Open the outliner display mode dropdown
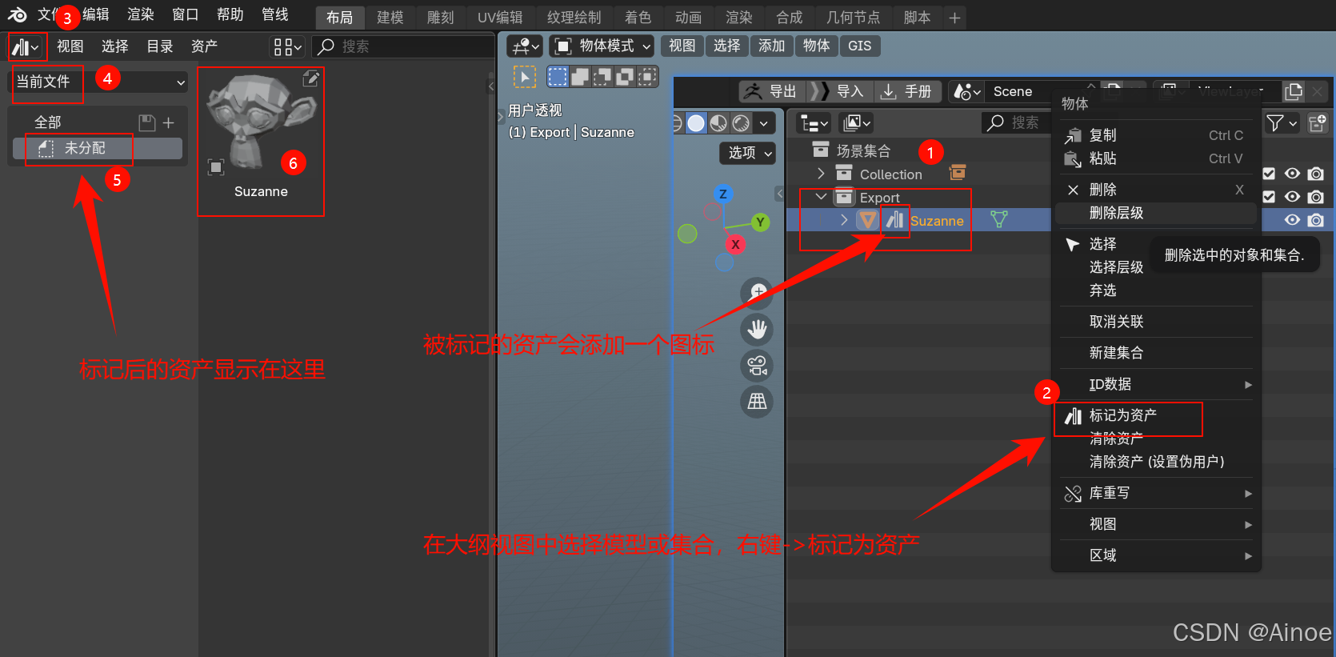The width and height of the screenshot is (1336, 657). pos(856,123)
